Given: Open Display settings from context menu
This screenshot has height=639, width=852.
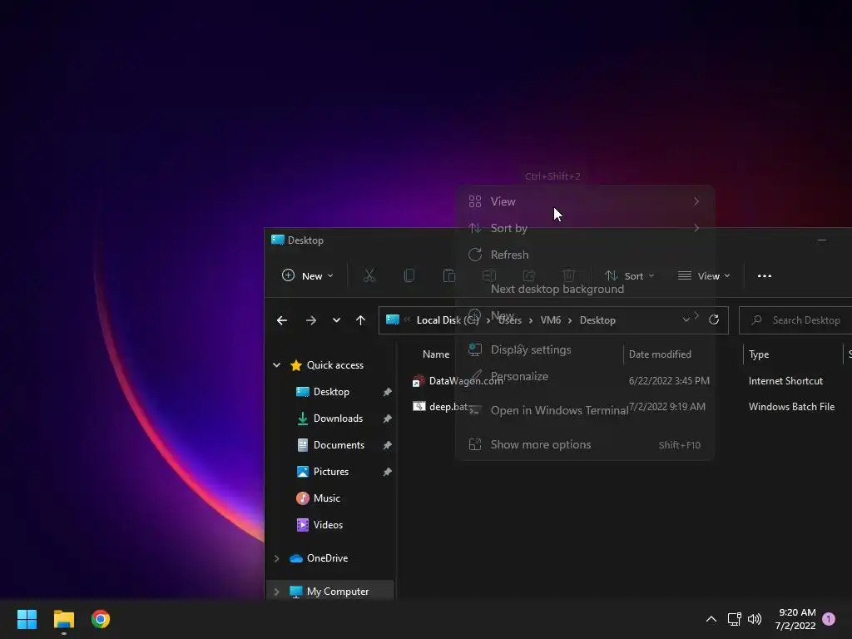Looking at the screenshot, I should tap(584, 350).
